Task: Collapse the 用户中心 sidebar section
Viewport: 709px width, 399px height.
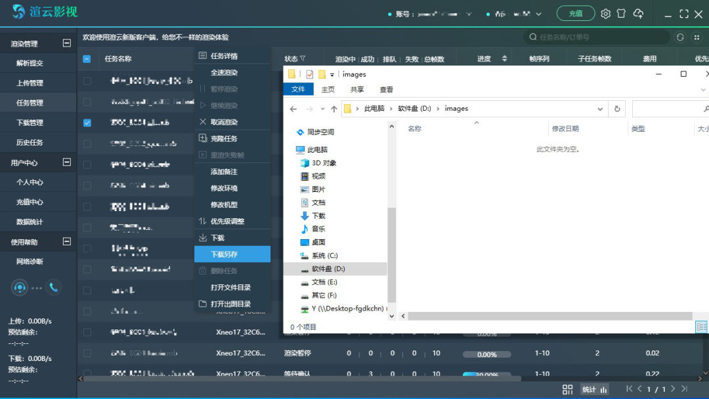Action: pyautogui.click(x=66, y=162)
